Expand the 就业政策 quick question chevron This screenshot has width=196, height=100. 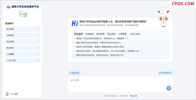click(x=38, y=42)
